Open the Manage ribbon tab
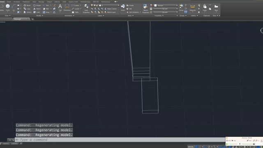The height and width of the screenshot is (148, 263). pyautogui.click(x=41, y=2)
